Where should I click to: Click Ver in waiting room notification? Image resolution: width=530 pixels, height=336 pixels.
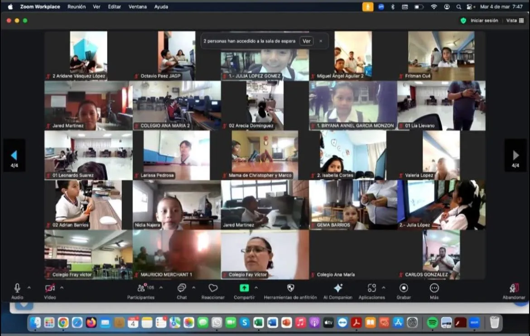[306, 41]
